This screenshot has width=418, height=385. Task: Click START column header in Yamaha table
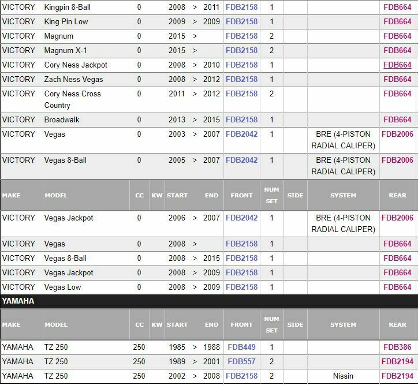(177, 324)
